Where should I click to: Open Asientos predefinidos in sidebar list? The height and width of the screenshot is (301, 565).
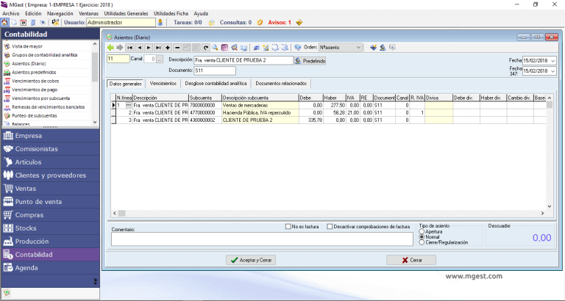click(x=34, y=72)
